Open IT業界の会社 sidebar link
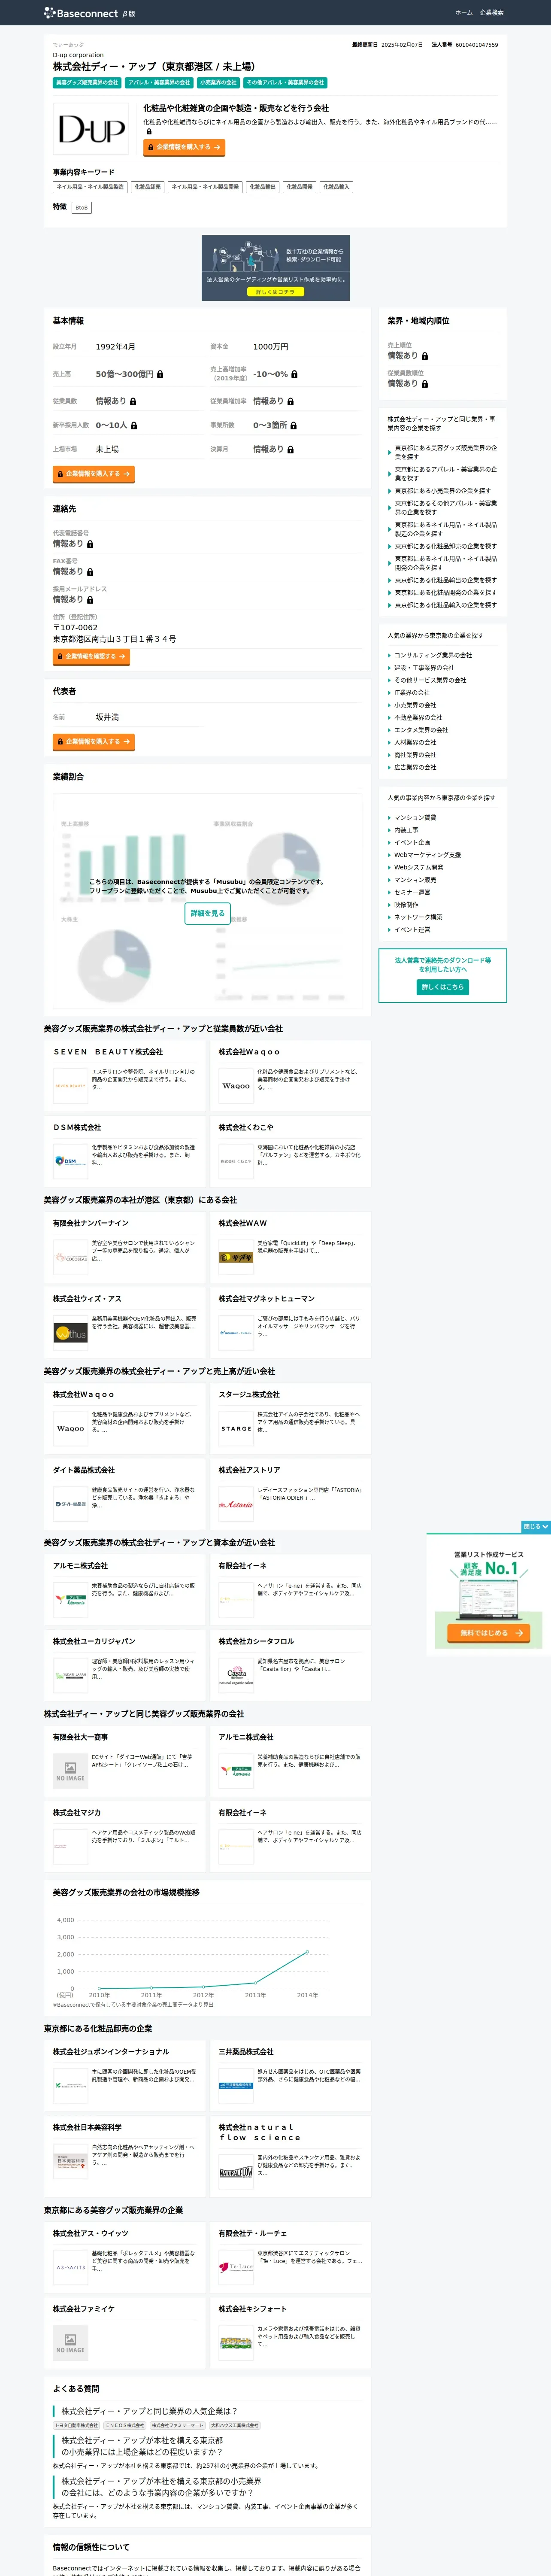This screenshot has height=2576, width=551. (x=412, y=693)
